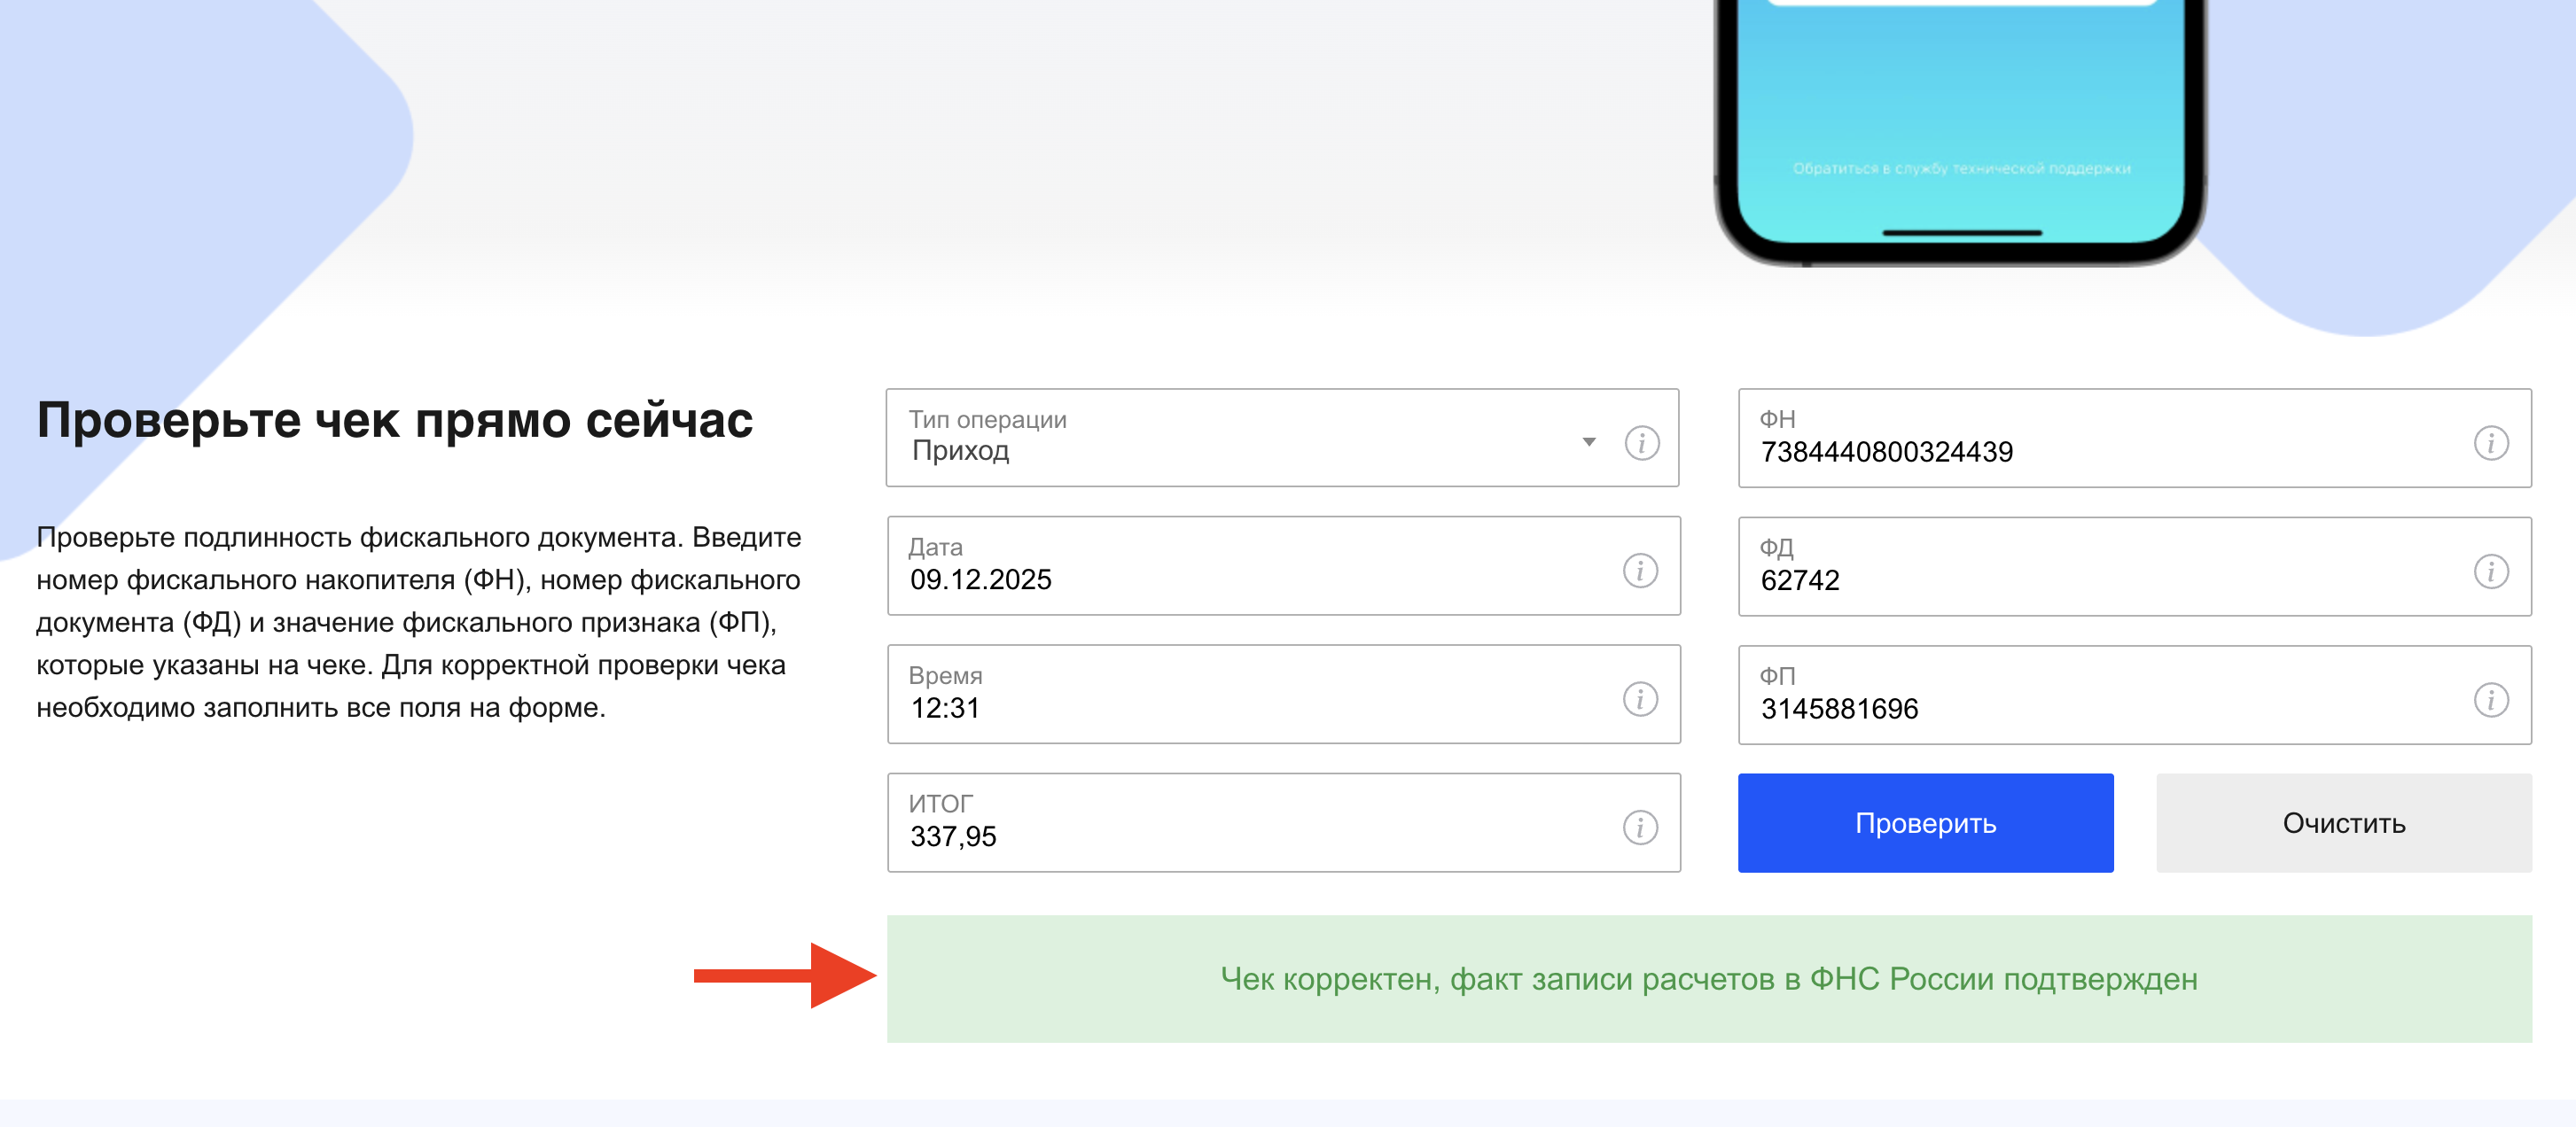Click the Проверьте чек прямо сейчас heading
2576x1127 pixels.
click(395, 420)
